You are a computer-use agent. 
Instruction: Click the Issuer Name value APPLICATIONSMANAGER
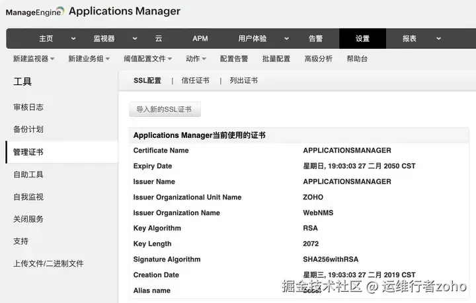click(x=347, y=182)
